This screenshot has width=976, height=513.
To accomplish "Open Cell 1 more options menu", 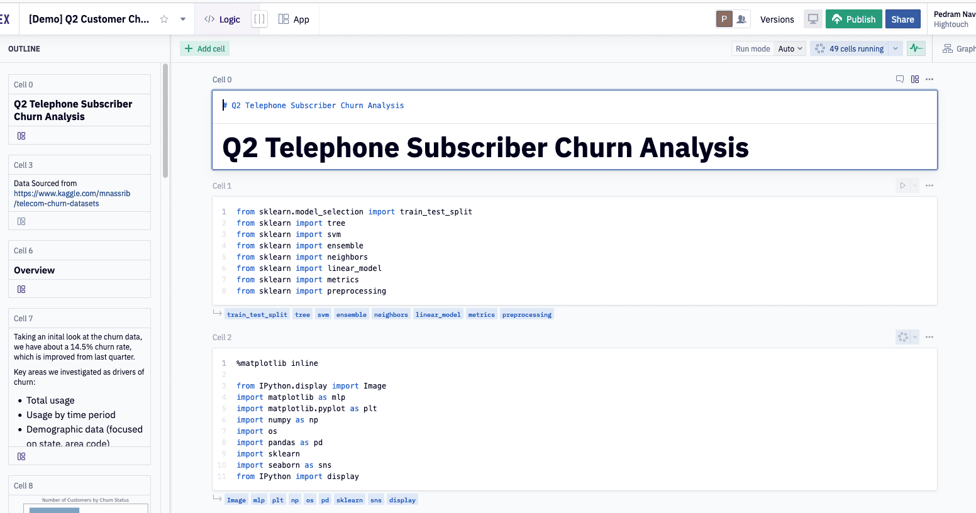I will (x=929, y=185).
